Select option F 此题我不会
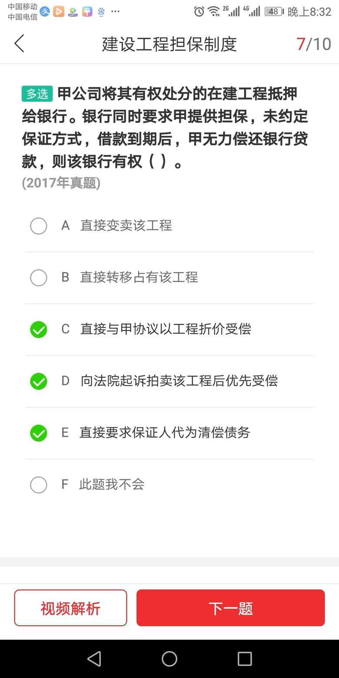 [39, 485]
